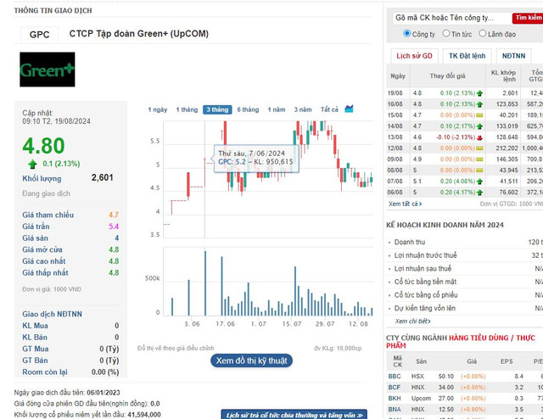543x419 pixels.
Task: Click the Giá thấp nhất label
Action: (45, 273)
